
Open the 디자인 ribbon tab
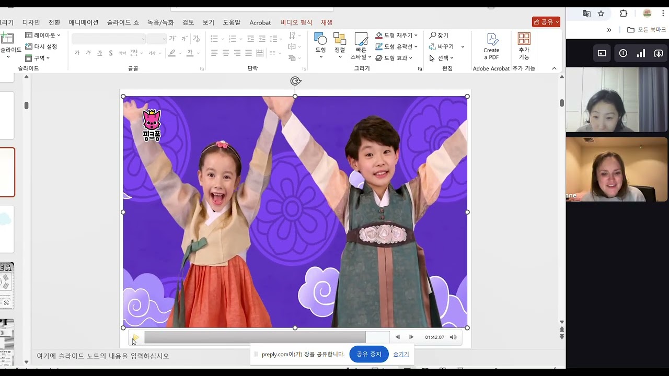(x=31, y=22)
